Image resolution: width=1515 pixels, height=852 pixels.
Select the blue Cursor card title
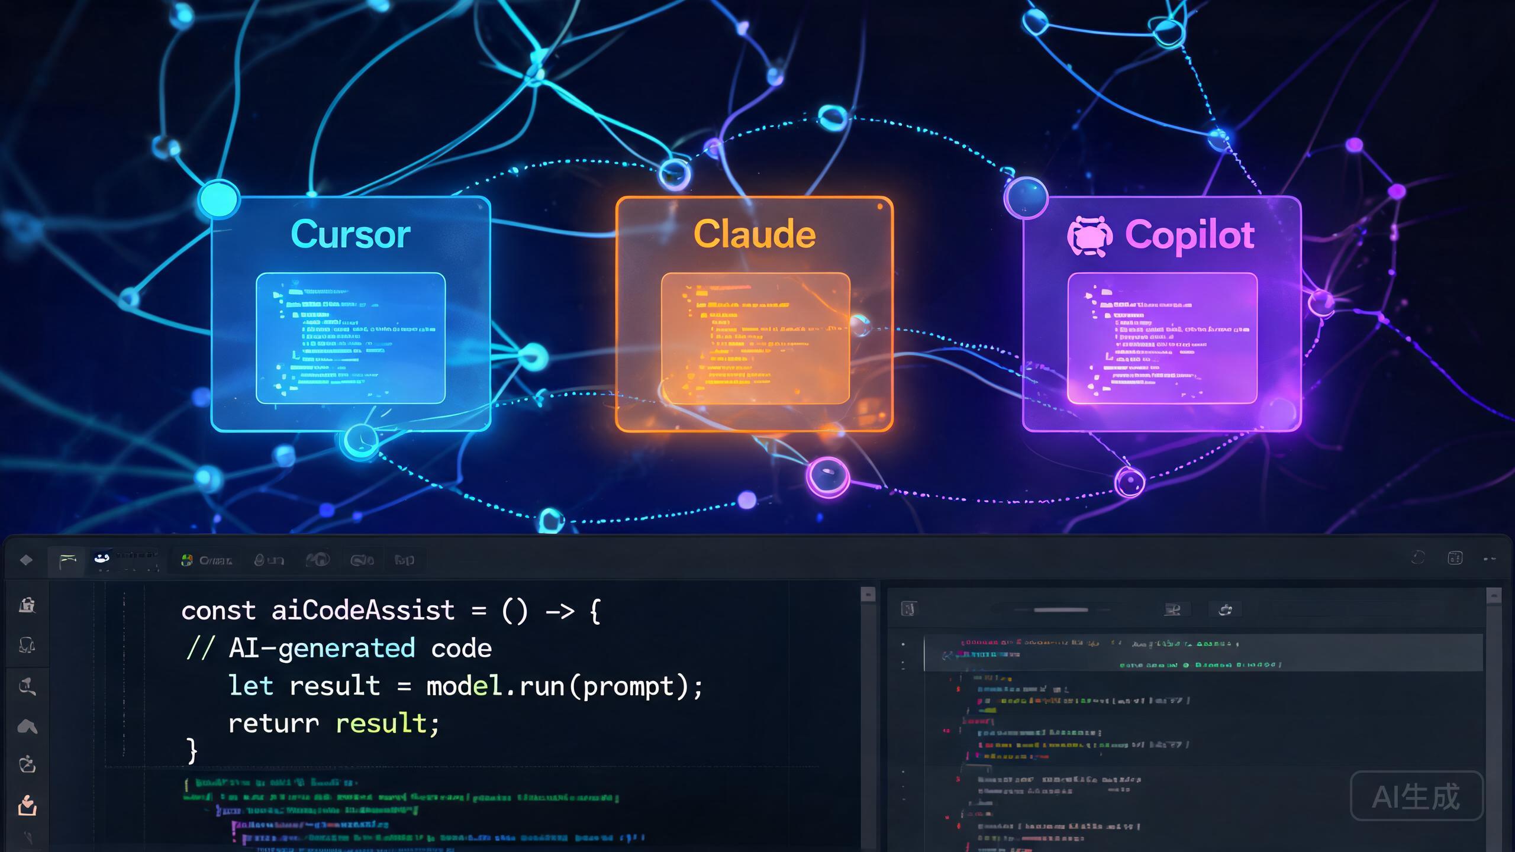(350, 234)
